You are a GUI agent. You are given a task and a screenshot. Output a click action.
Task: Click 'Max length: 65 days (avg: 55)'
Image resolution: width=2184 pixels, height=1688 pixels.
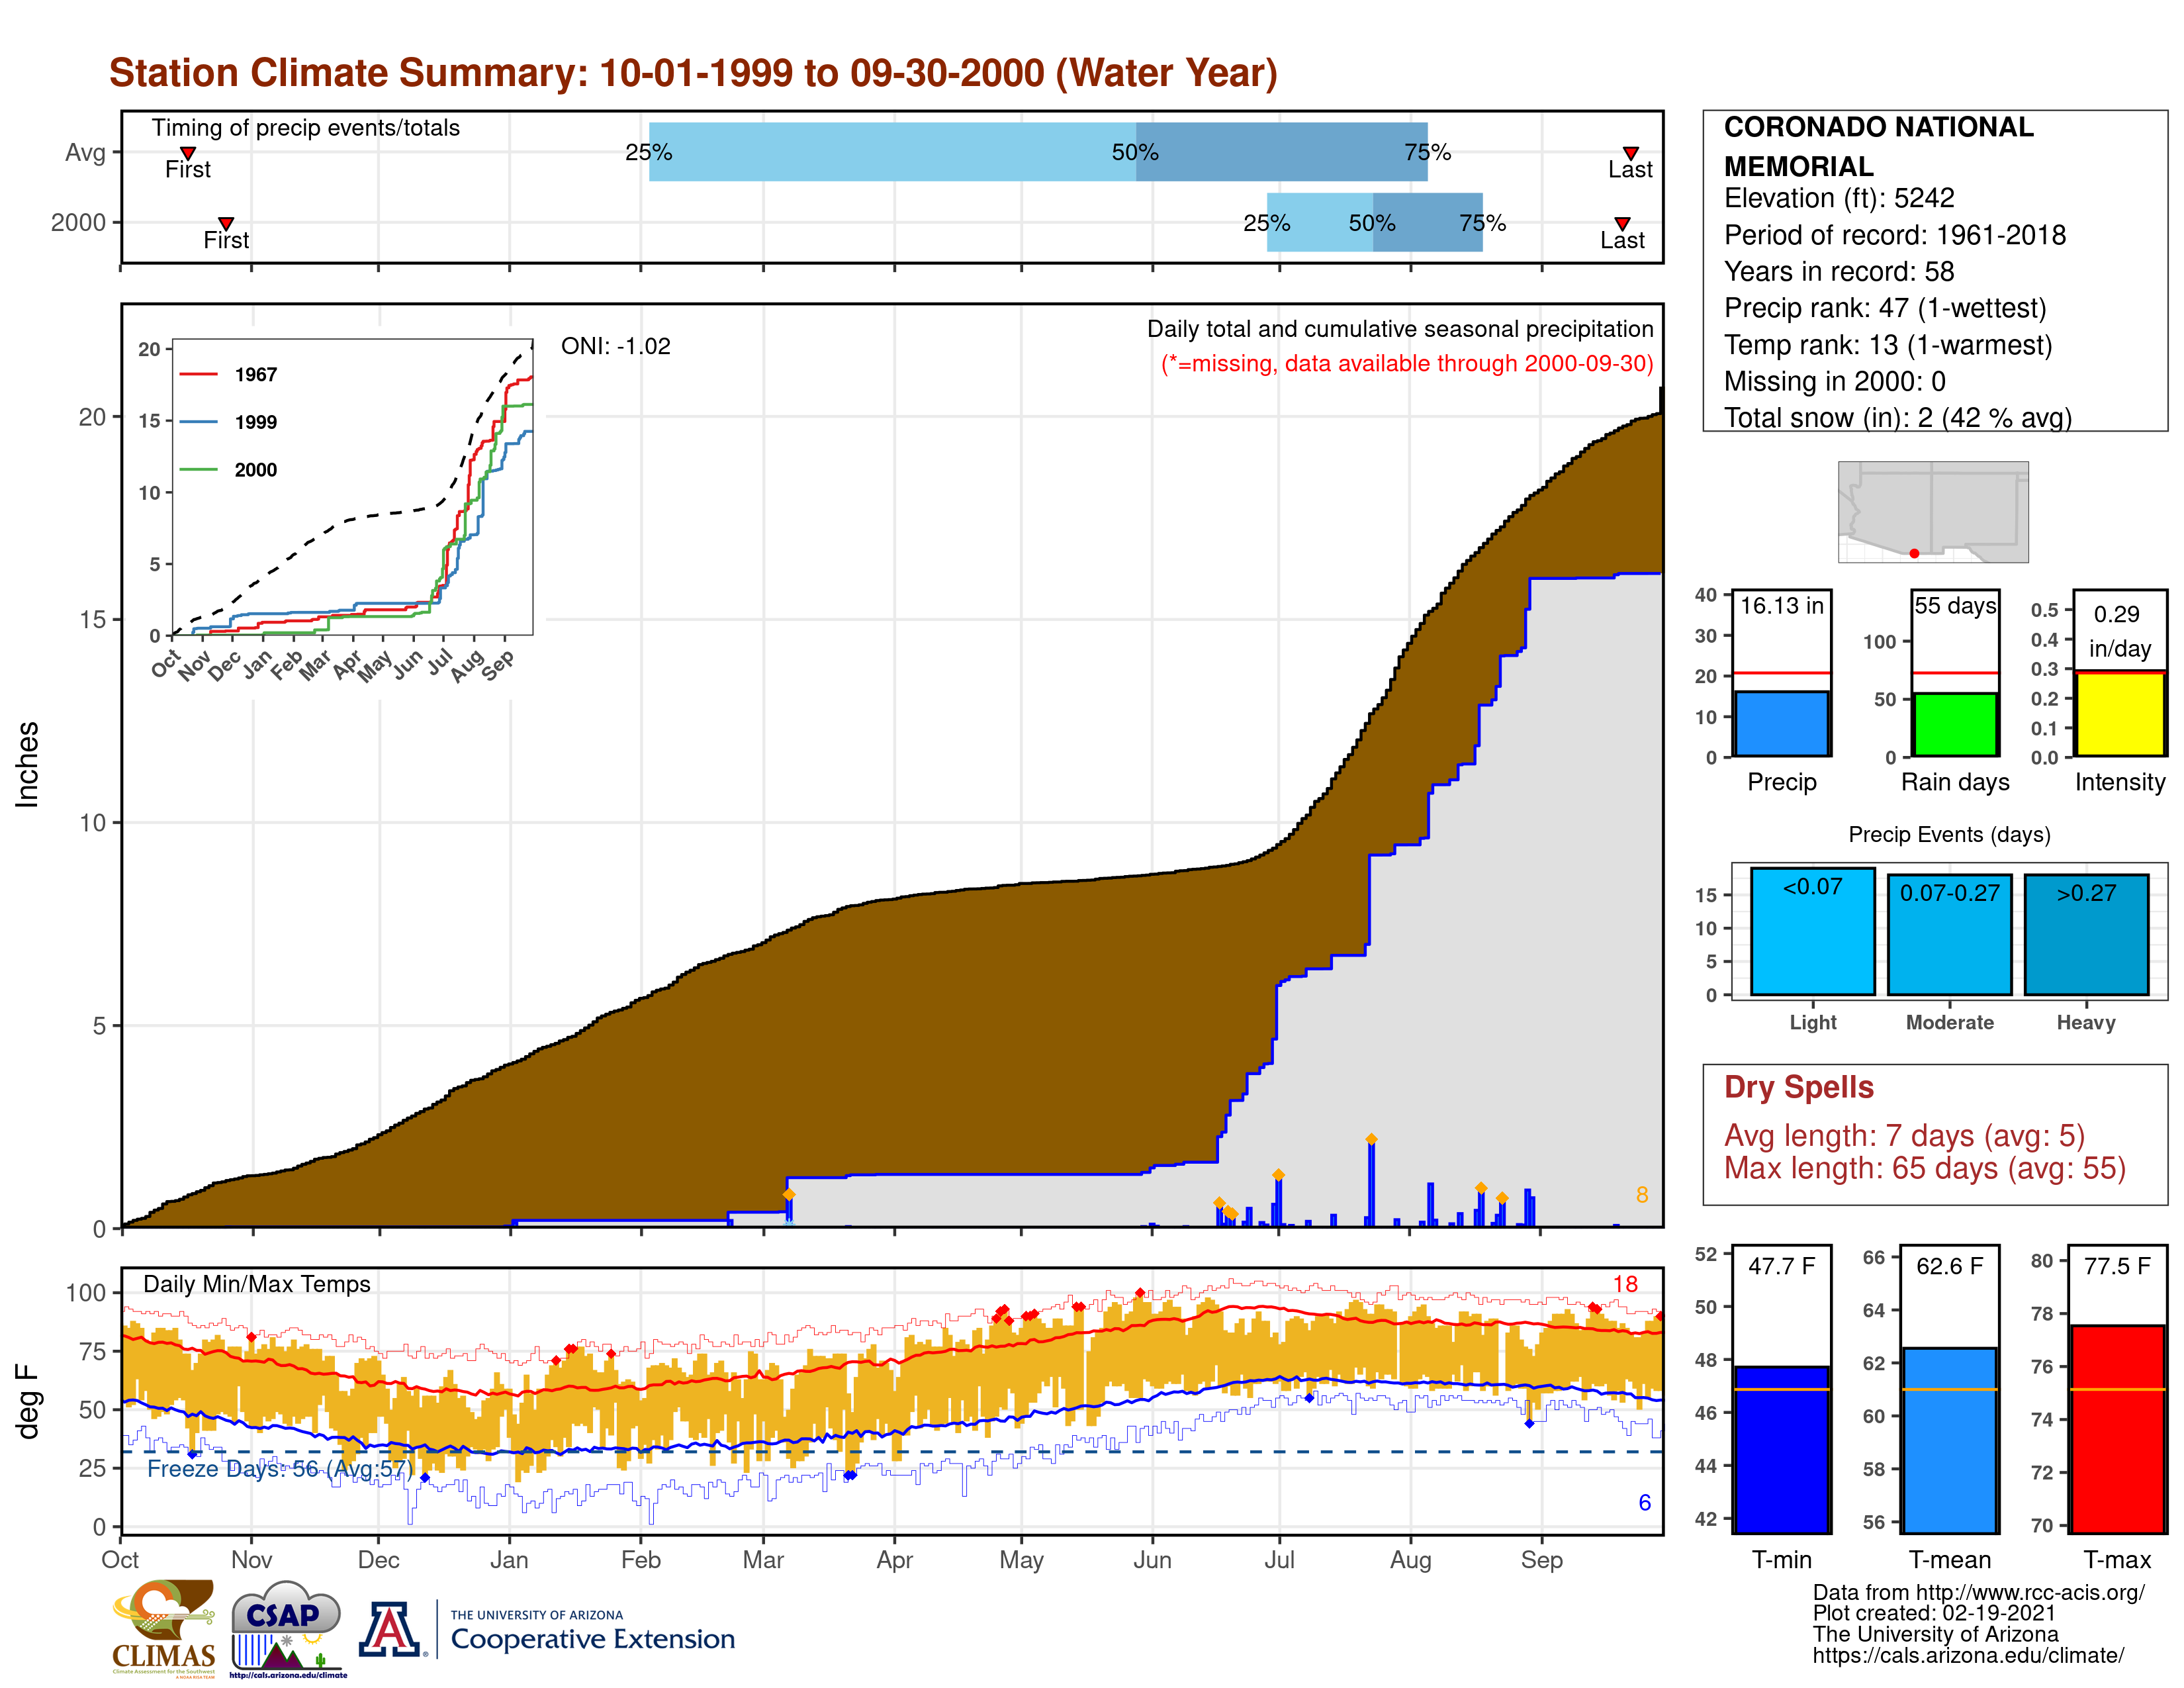(x=1924, y=1168)
